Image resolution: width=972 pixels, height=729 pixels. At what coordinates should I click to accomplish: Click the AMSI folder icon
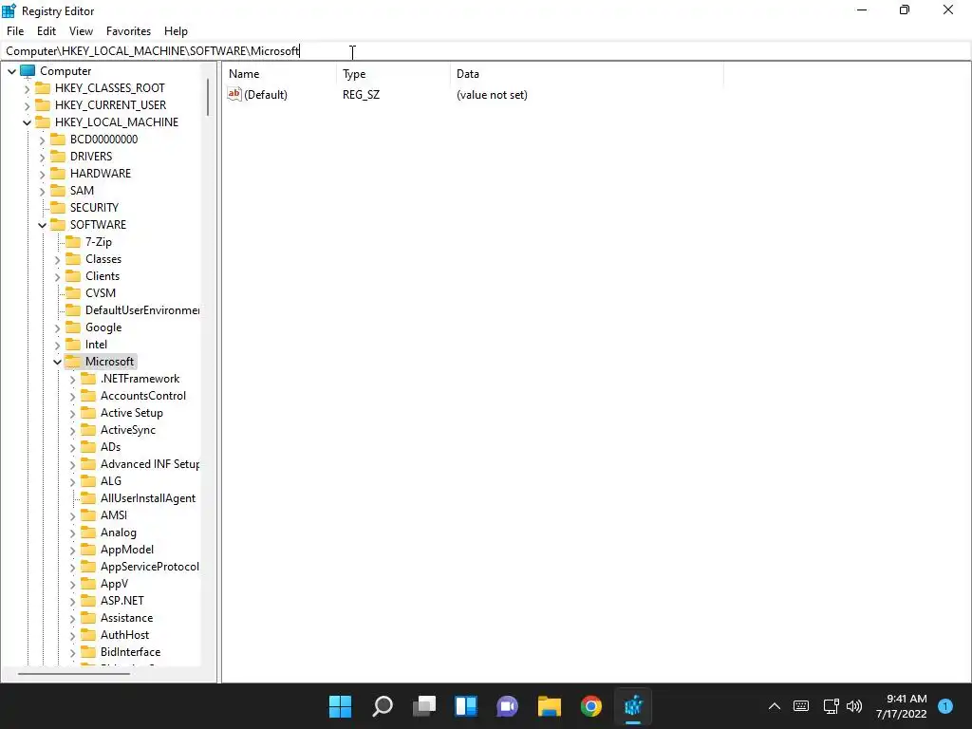pos(88,514)
